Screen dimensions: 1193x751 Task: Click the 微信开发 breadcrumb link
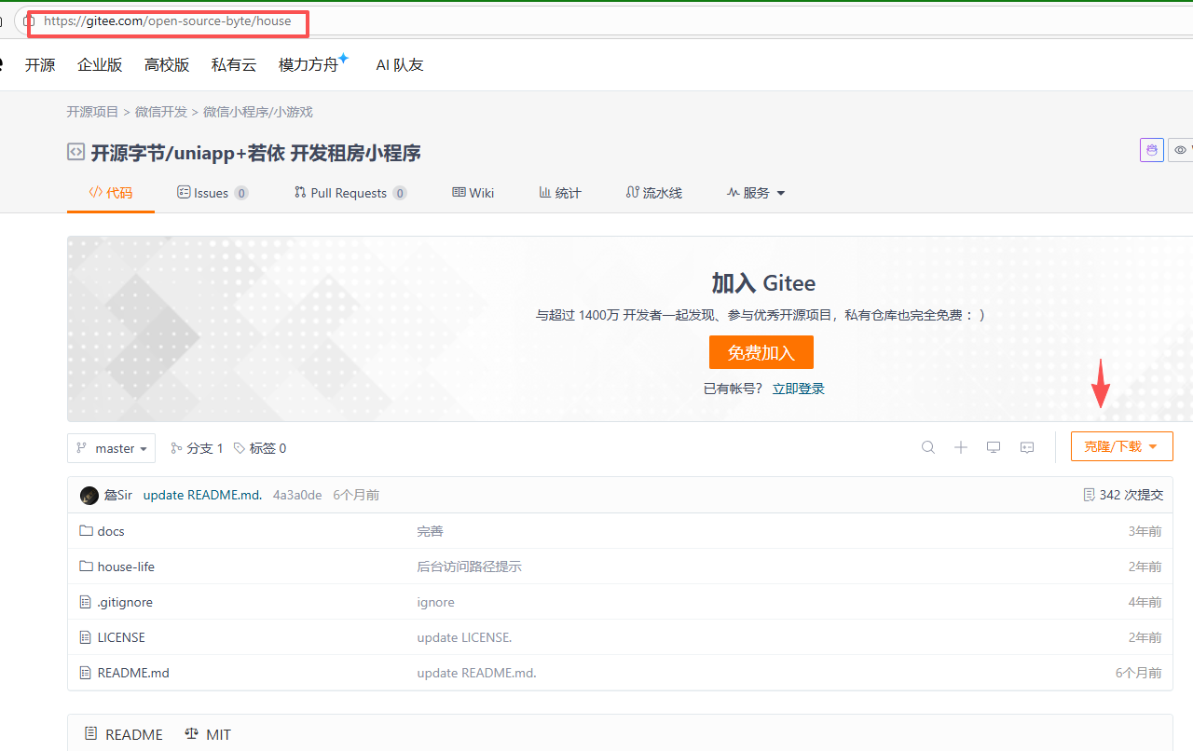[x=161, y=112]
